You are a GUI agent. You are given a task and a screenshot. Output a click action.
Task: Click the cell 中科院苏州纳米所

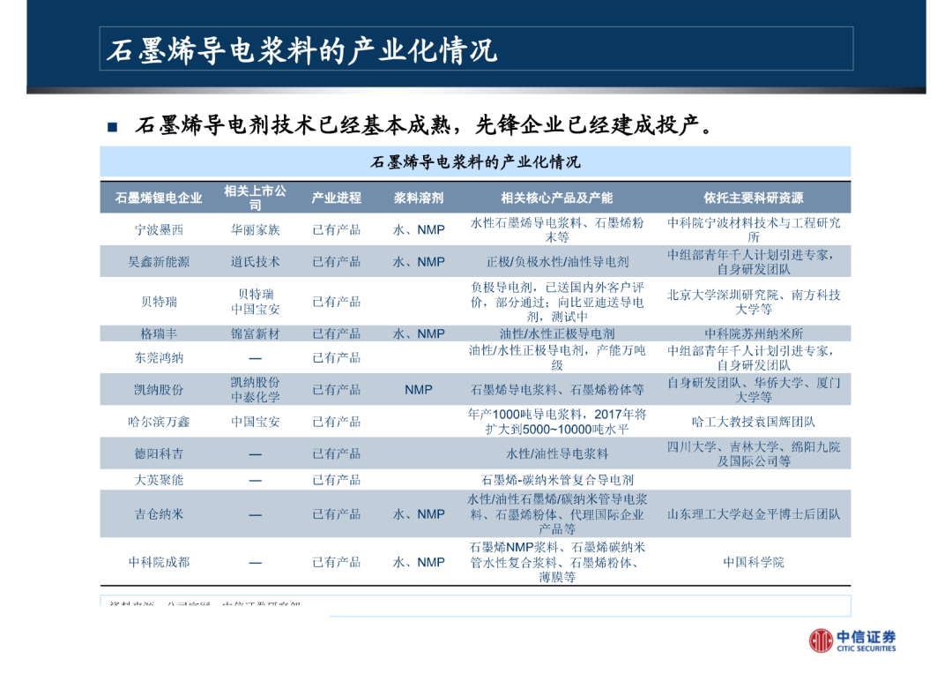point(754,333)
